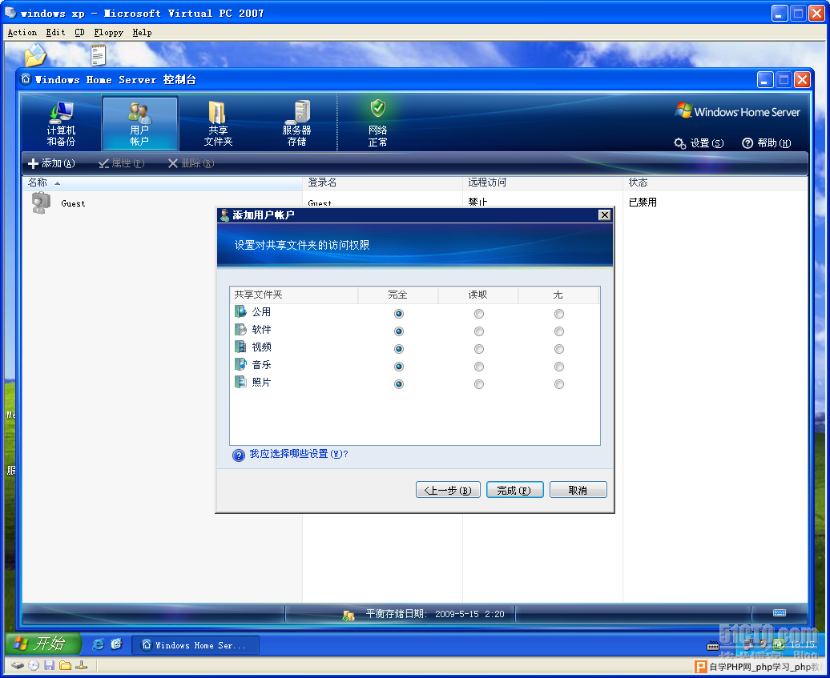Open the Floppy menu
The height and width of the screenshot is (678, 830).
(x=108, y=32)
